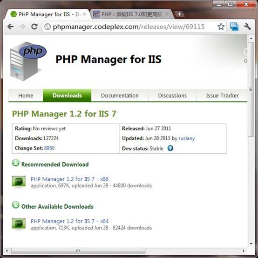Click the x86 download package icon
The image size is (258, 258).
(x=19, y=182)
